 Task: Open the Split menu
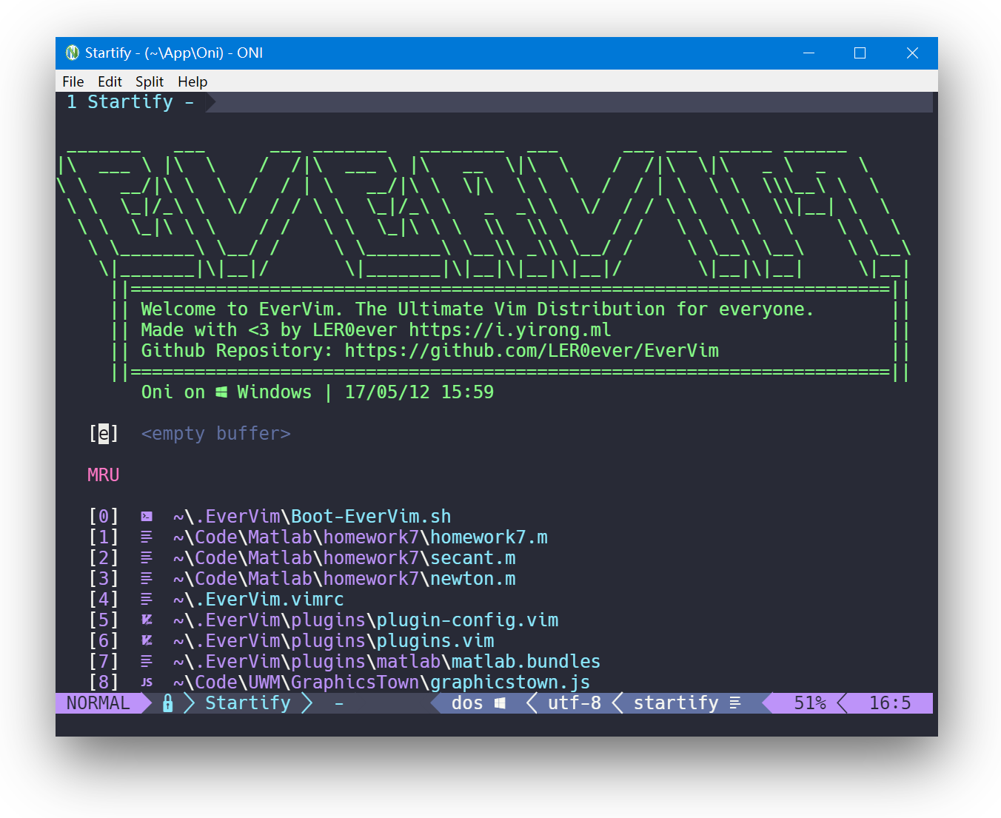[150, 81]
